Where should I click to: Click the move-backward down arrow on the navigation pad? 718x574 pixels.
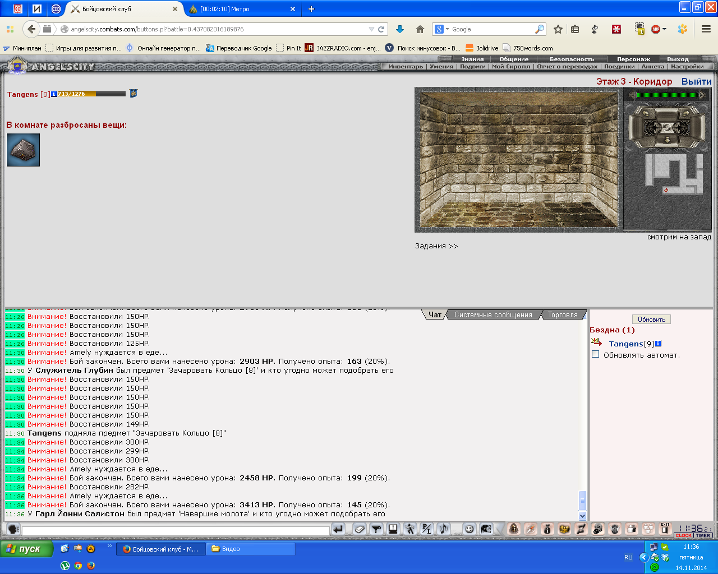tap(667, 140)
